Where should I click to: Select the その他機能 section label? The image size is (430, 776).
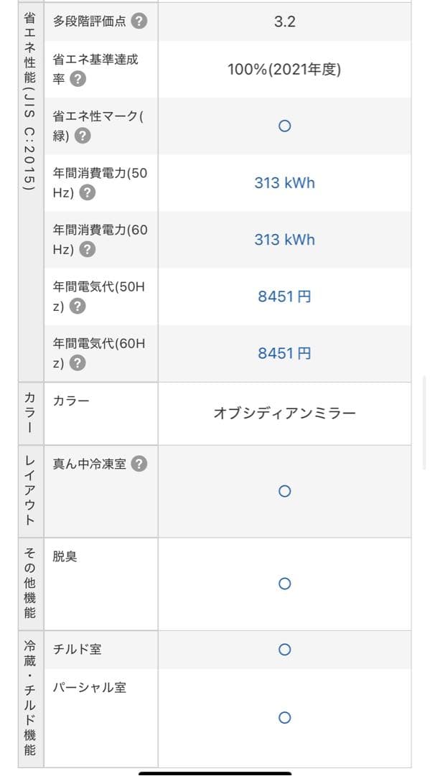29,584
